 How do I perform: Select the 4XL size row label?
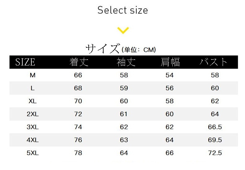pos(33,140)
